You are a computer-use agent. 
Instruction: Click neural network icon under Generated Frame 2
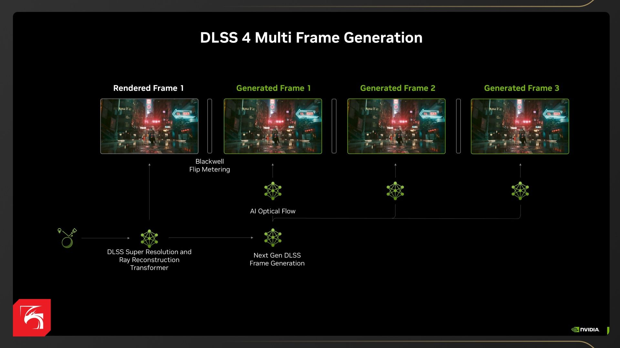395,191
